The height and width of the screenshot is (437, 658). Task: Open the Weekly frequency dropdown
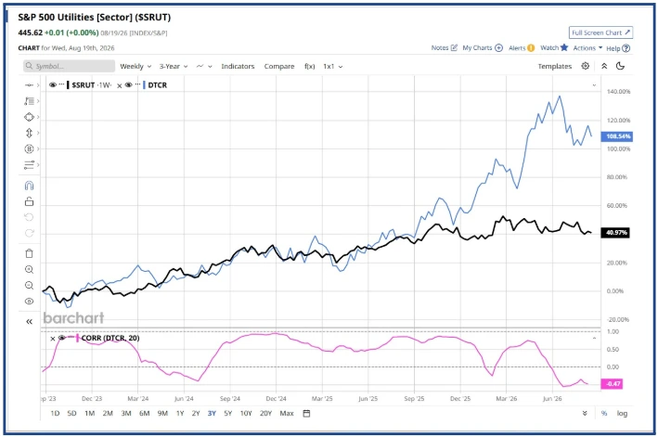135,66
